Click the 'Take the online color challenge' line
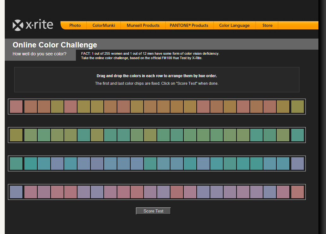Image resolution: width=326 pixels, height=234 pixels. [x=142, y=58]
